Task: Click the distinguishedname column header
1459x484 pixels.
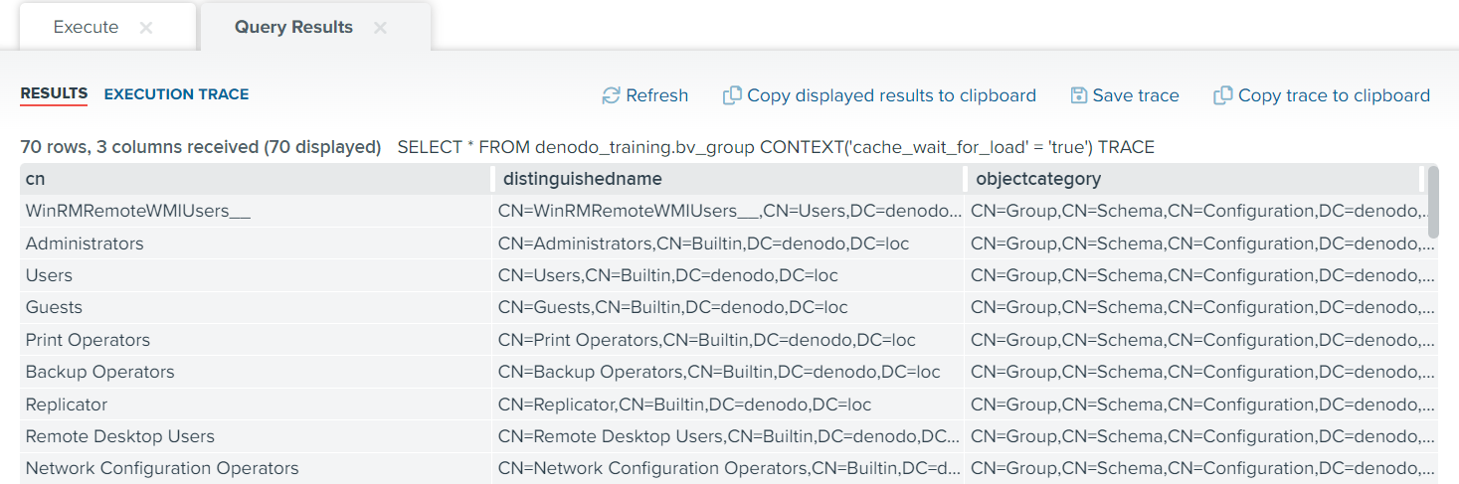Action: (x=729, y=179)
